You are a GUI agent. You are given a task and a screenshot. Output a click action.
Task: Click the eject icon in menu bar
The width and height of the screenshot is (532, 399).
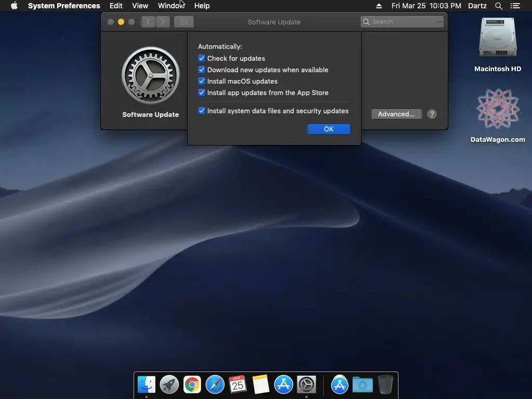[379, 6]
